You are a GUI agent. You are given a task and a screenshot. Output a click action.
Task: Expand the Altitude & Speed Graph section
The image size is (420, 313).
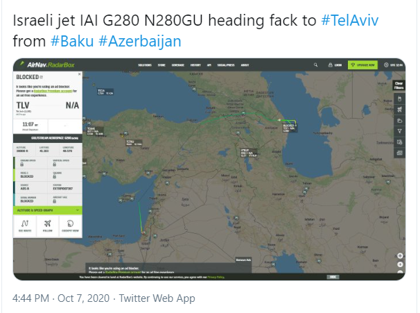[x=48, y=210]
